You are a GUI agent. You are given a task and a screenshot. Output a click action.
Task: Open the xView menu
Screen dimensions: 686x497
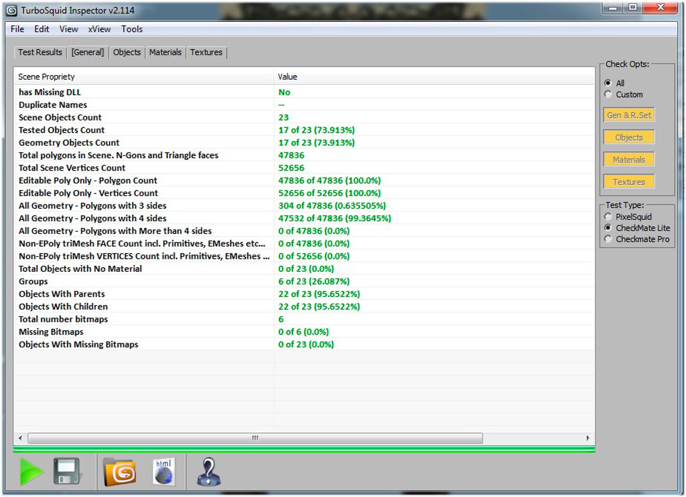click(99, 29)
